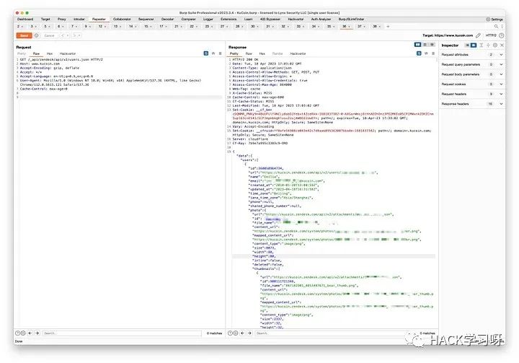Open Request search settings gear
519x363 pixels.
tap(23, 333)
